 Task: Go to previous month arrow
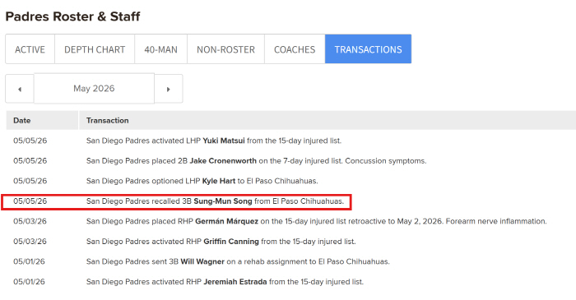point(20,89)
